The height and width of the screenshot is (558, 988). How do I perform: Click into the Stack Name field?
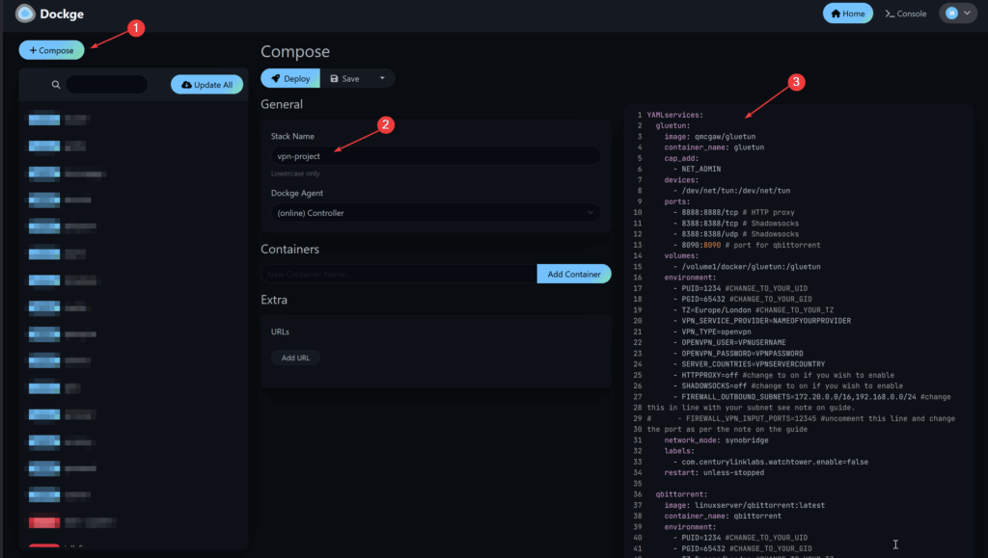(x=435, y=156)
